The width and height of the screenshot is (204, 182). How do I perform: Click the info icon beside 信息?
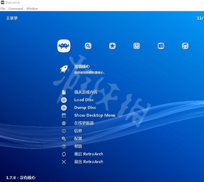pyautogui.click(x=64, y=131)
